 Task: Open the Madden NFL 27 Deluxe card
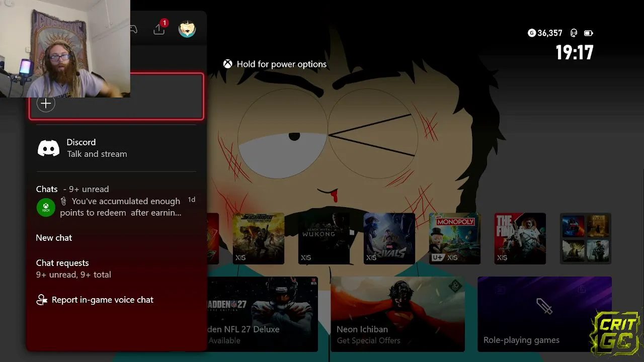tap(262, 314)
